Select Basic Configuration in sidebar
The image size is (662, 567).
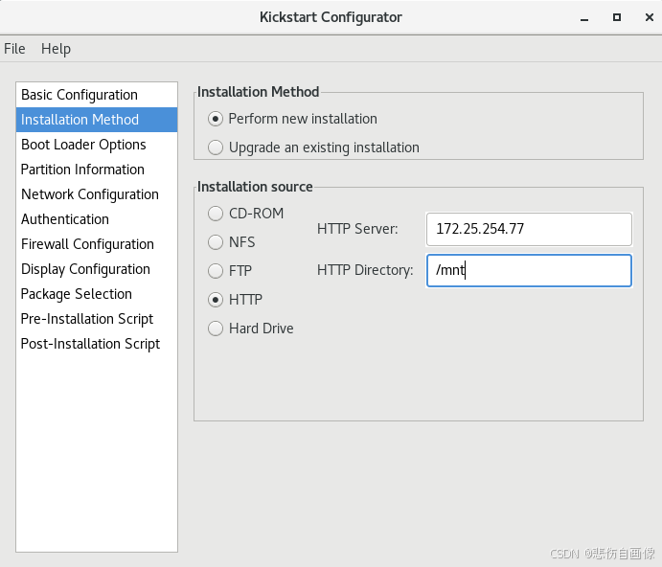(x=97, y=95)
